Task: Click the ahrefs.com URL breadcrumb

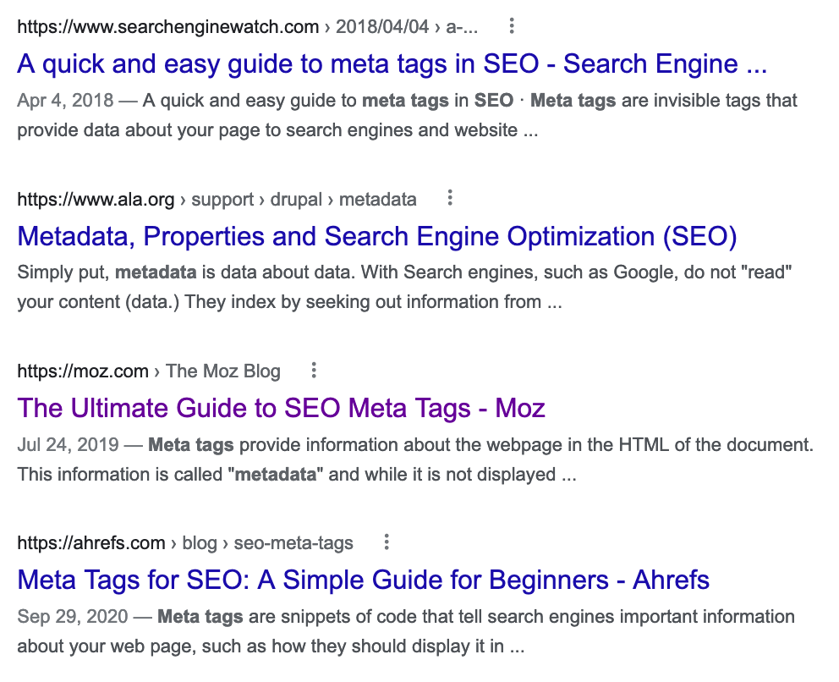Action: tap(90, 542)
